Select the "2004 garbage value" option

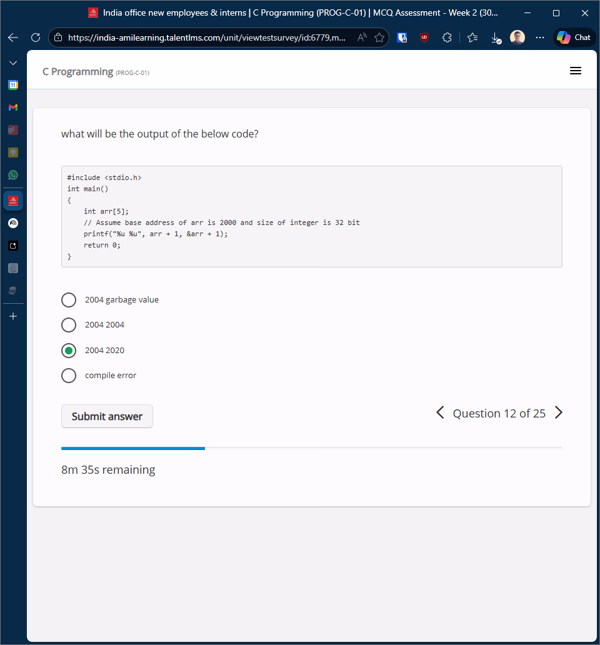tap(69, 300)
